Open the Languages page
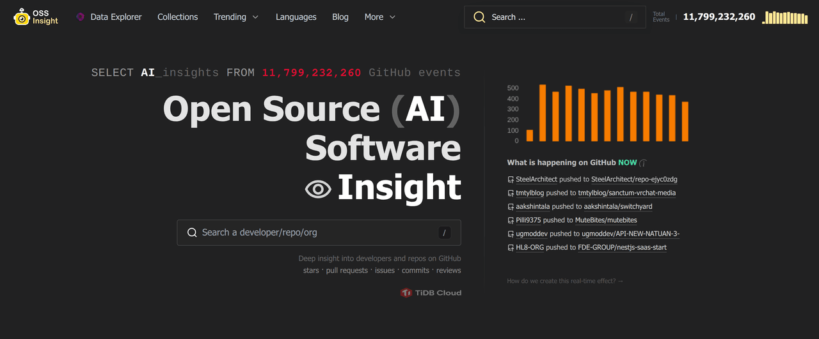819x339 pixels. 296,17
